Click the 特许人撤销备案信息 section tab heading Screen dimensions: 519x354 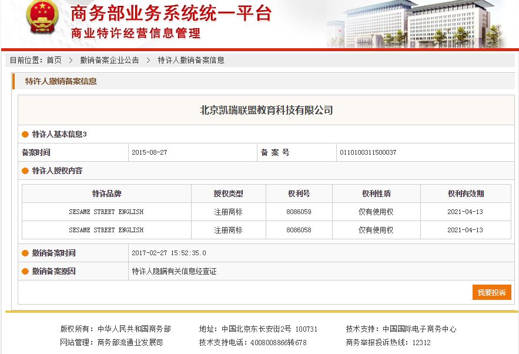click(x=61, y=81)
